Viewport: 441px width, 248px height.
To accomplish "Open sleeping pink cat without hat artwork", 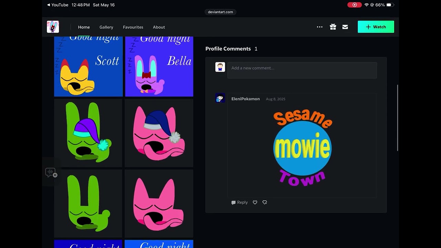I will (x=159, y=203).
